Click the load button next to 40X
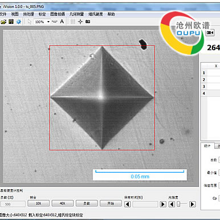Screen dimensions: 220x220 pos(87,203)
